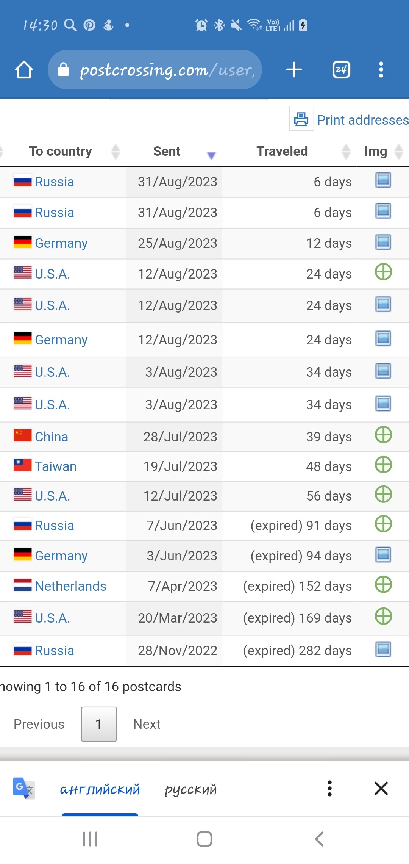The image size is (409, 864).
Task: Add image with green plus for China postcard
Action: tap(383, 435)
